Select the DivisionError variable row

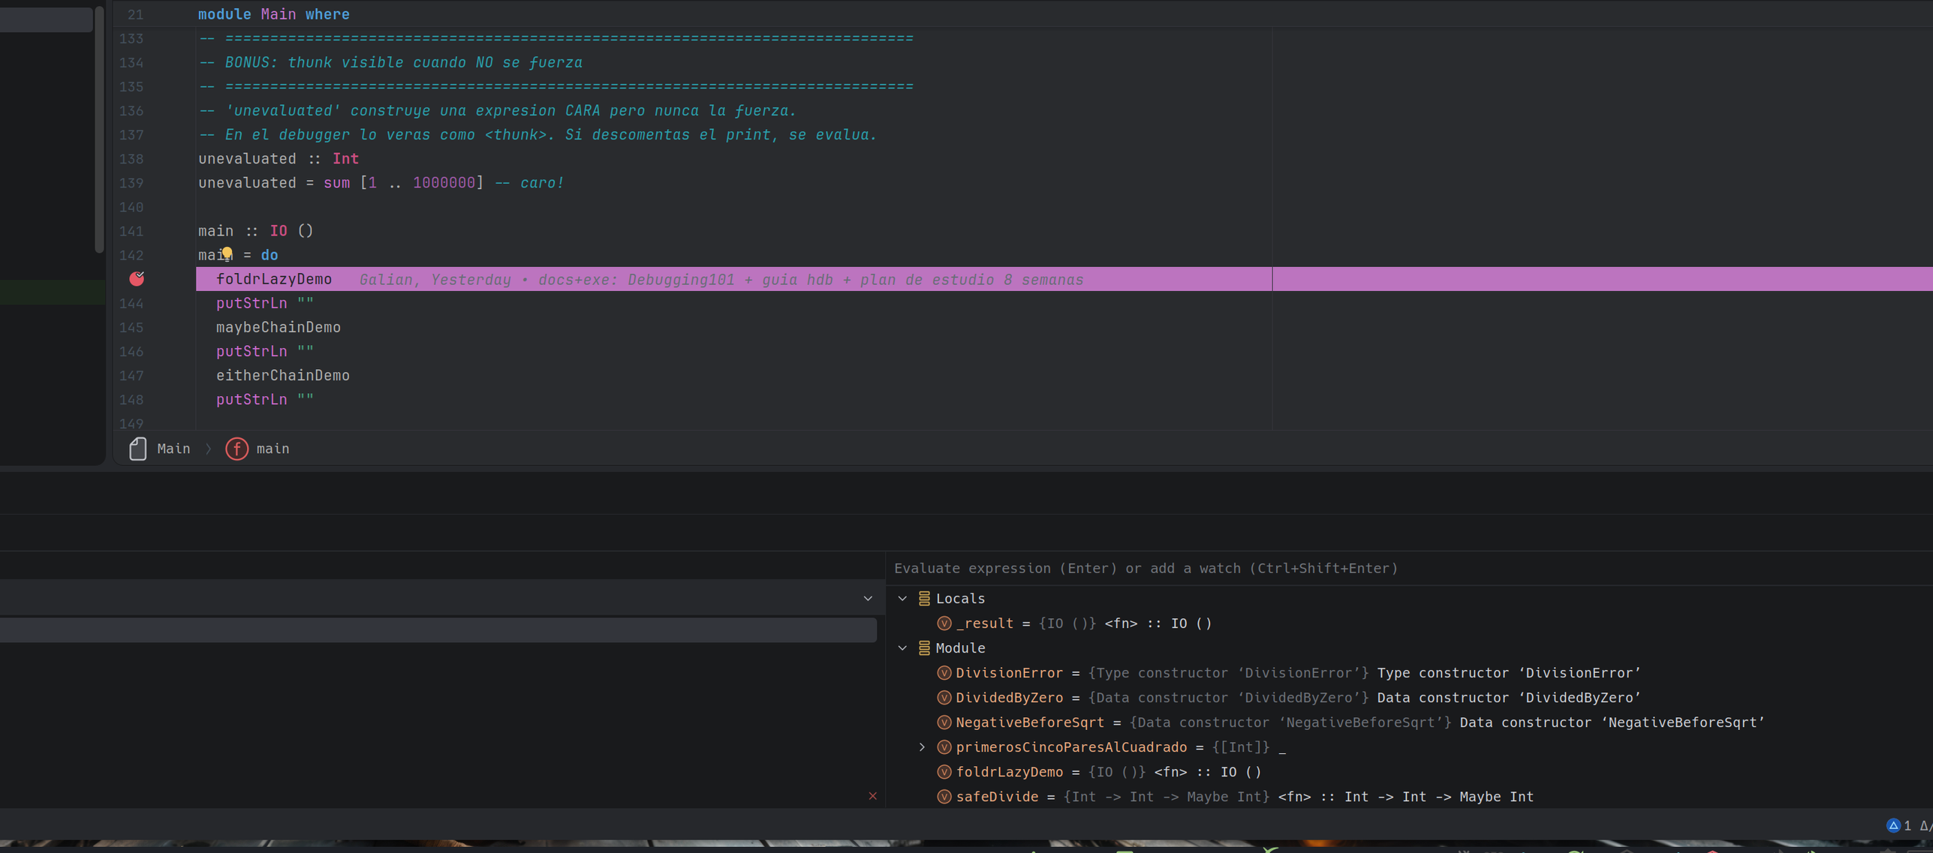(x=1408, y=673)
